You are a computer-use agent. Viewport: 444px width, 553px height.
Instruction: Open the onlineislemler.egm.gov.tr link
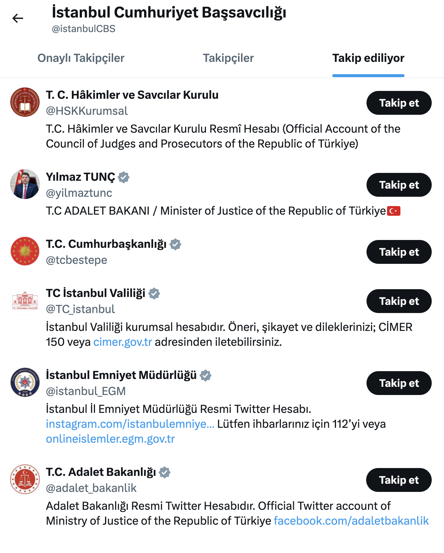[111, 439]
